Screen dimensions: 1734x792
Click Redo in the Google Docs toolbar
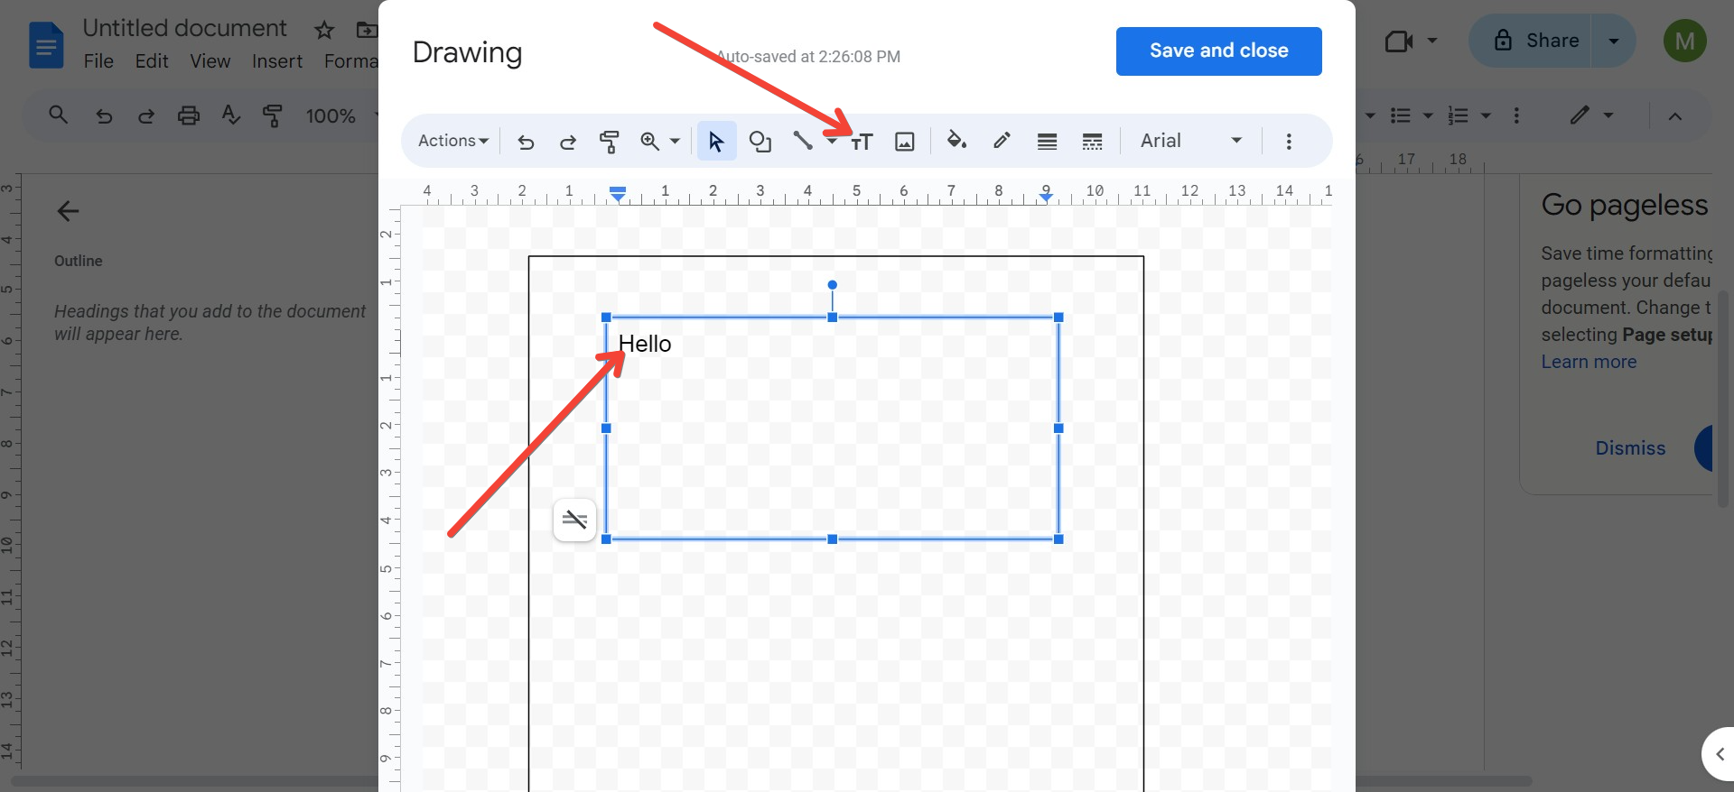coord(145,115)
